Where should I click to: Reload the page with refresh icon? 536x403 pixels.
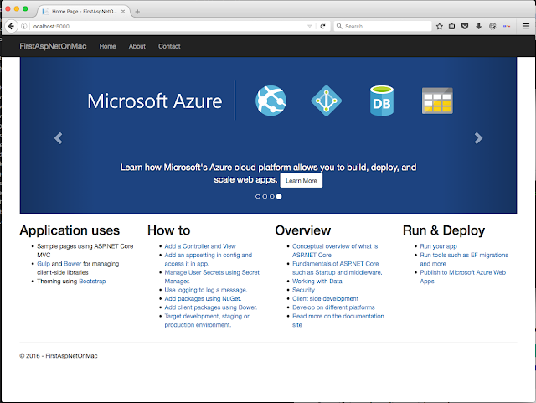pyautogui.click(x=322, y=26)
